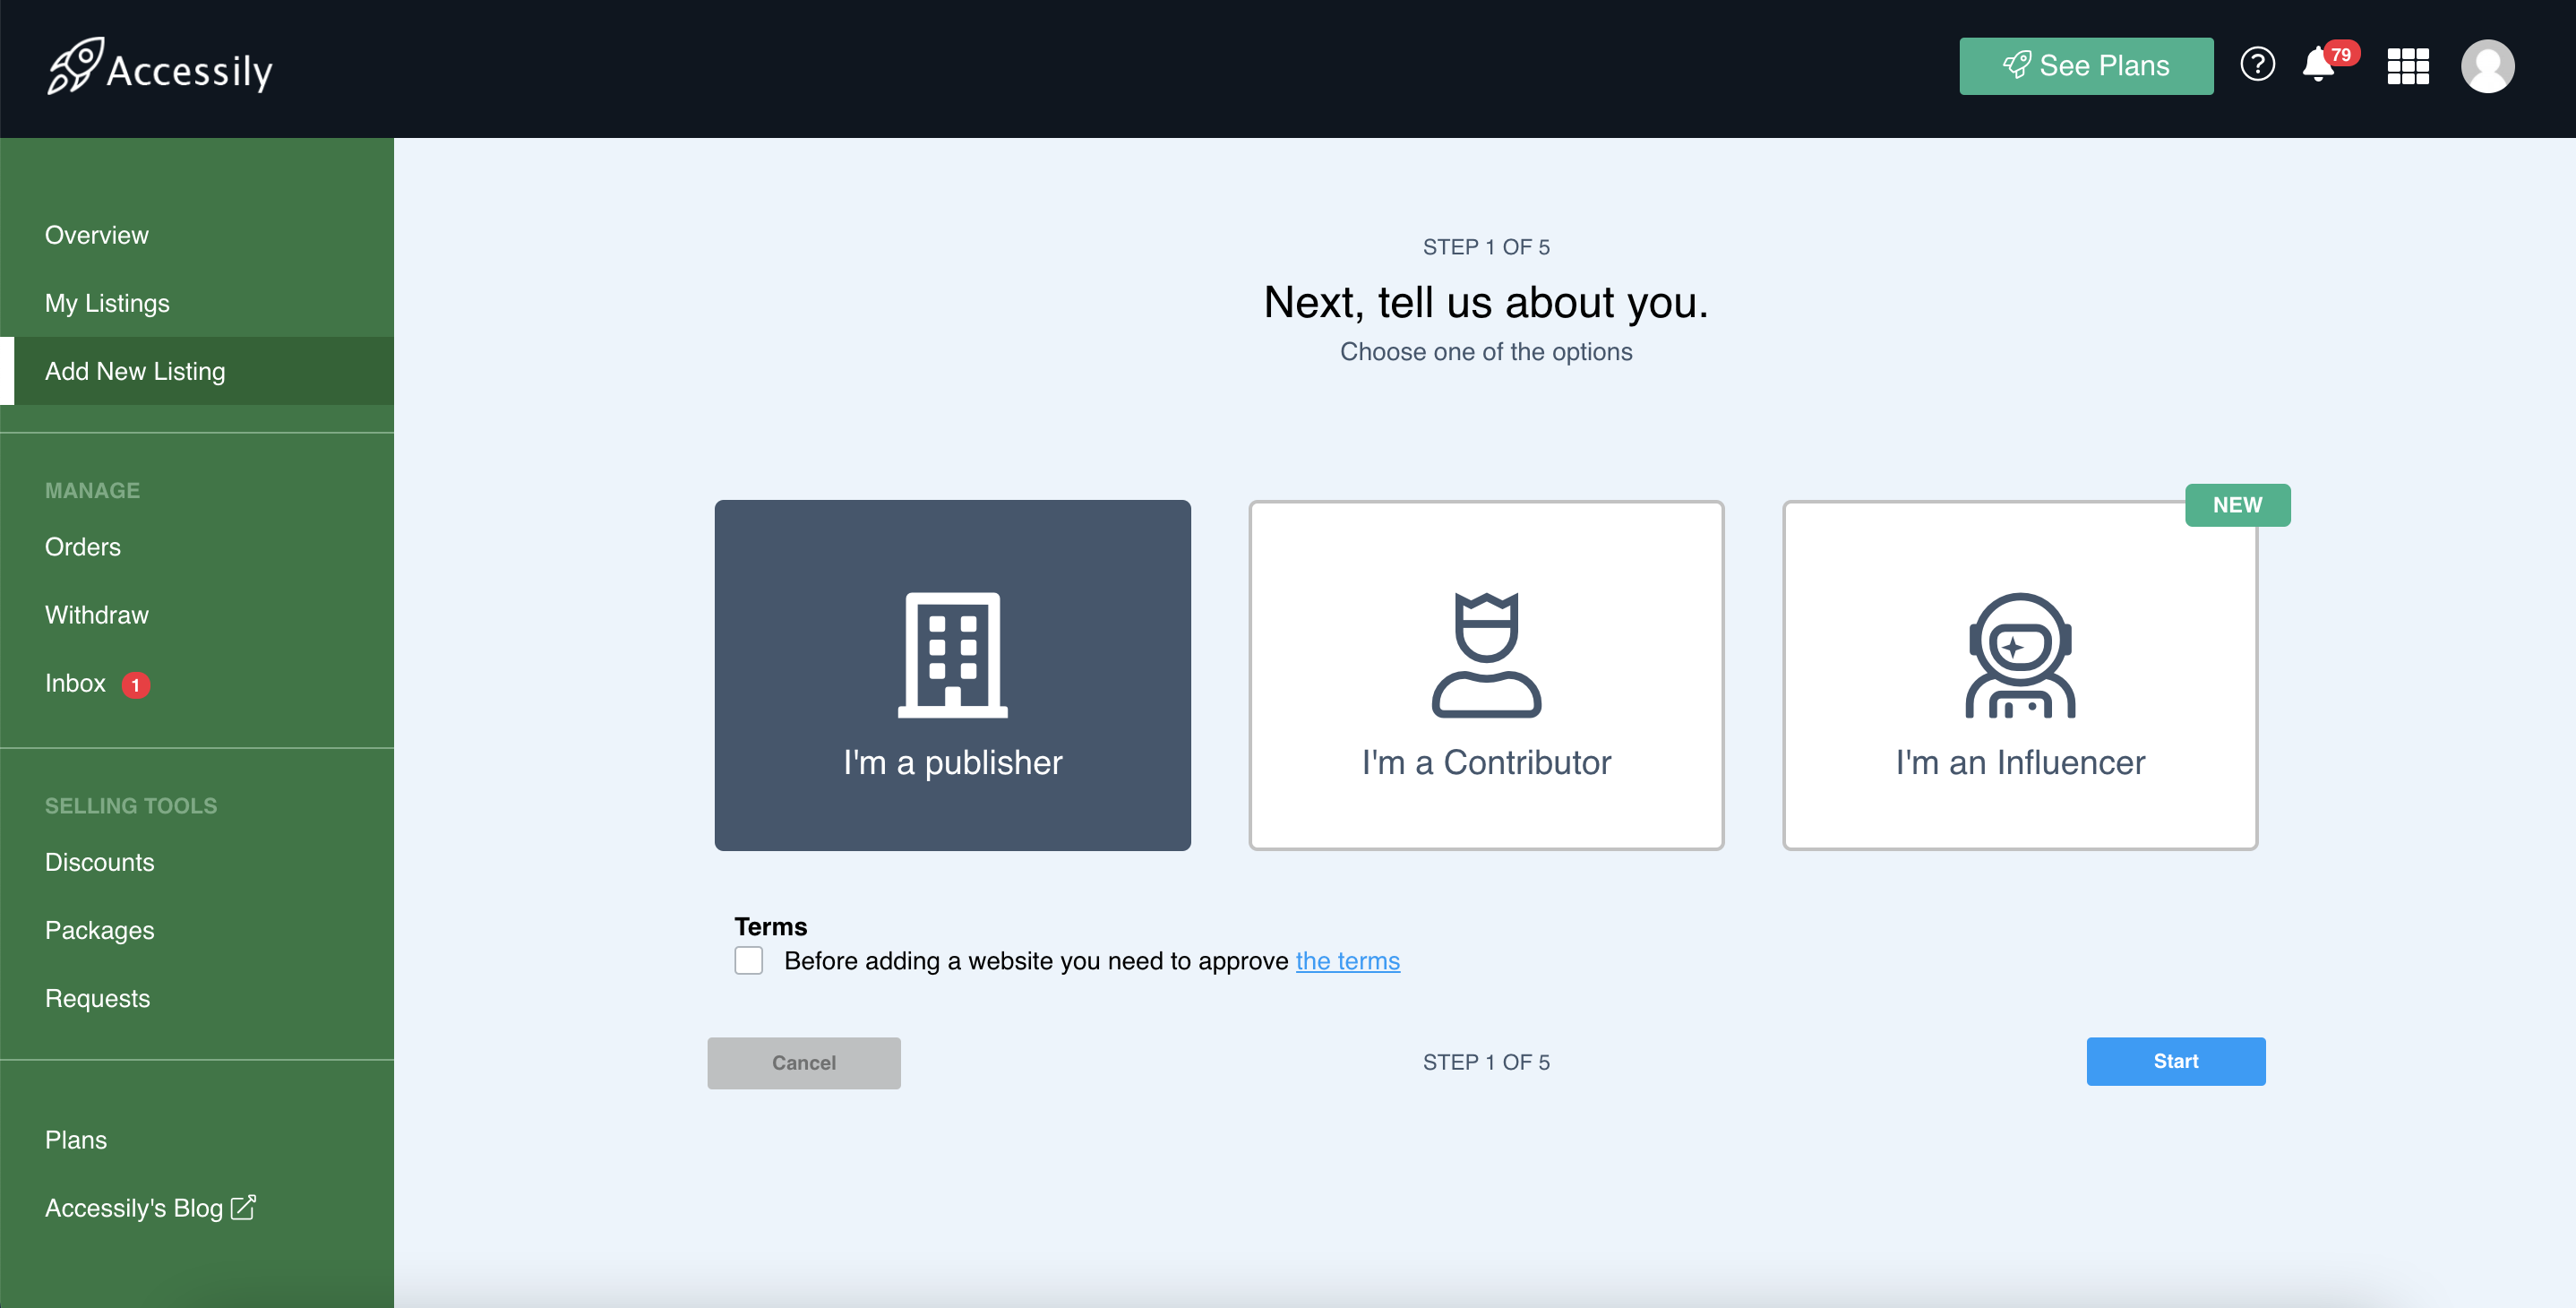This screenshot has width=2576, height=1308.
Task: Open the Withdraw menu item
Action: (x=97, y=615)
